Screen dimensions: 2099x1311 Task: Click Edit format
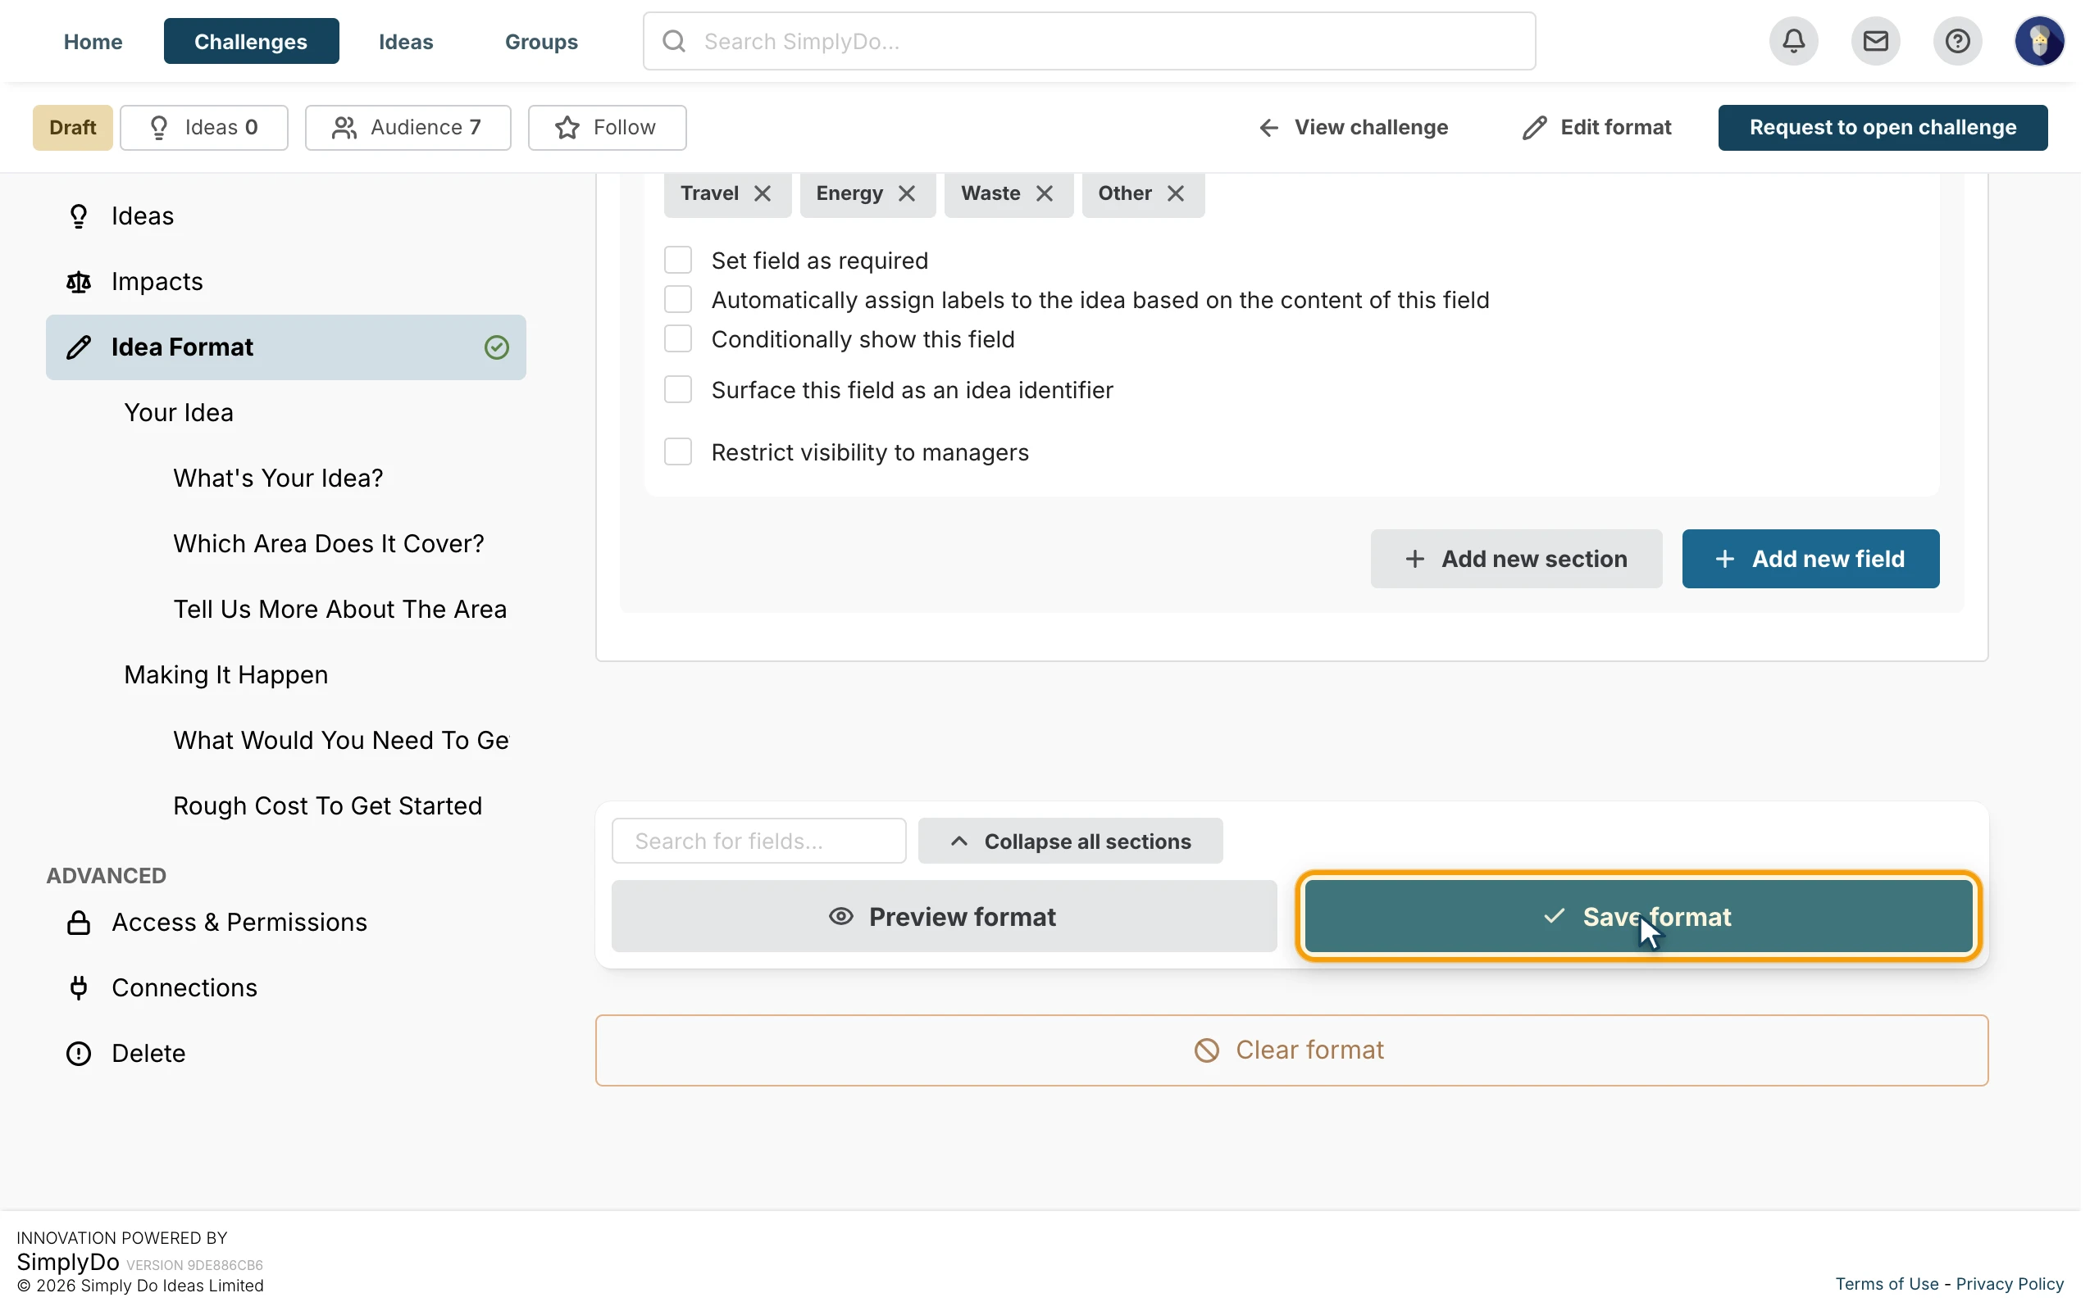pyautogui.click(x=1596, y=128)
